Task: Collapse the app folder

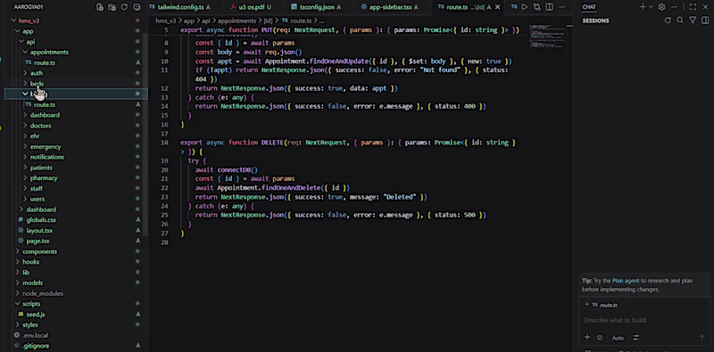Action: coord(76,31)
